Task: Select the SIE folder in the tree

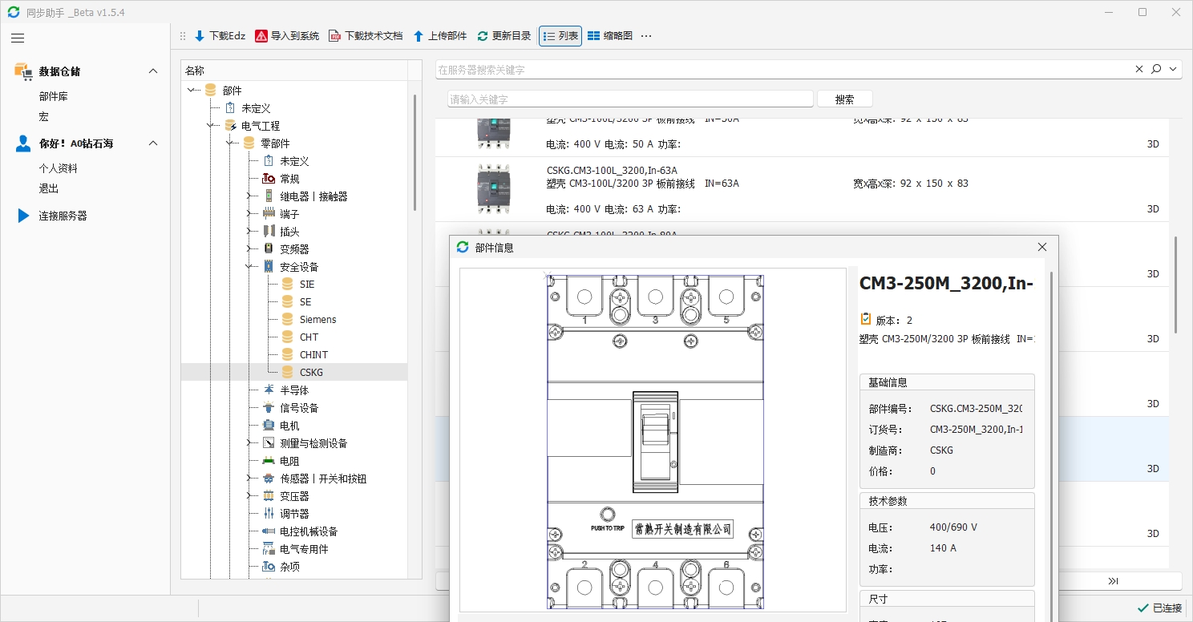Action: [307, 285]
